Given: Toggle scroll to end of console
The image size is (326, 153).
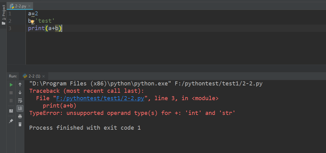Looking at the screenshot, I should point(20,108).
